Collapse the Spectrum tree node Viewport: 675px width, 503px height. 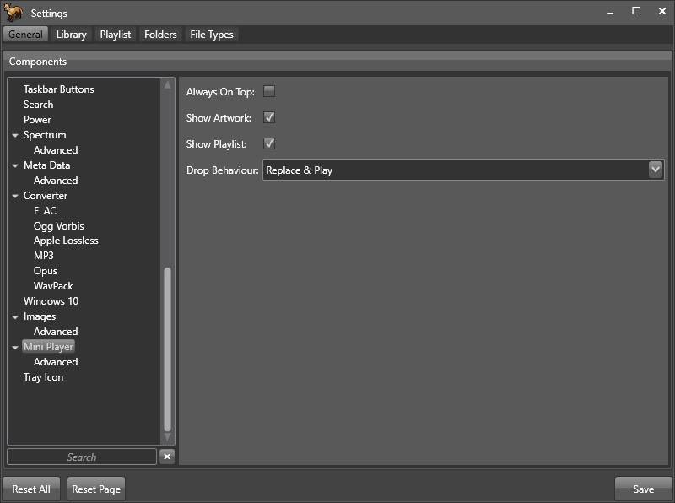15,135
